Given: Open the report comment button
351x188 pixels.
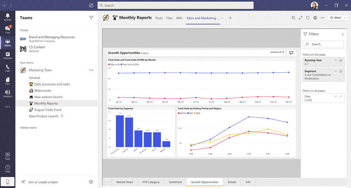Looking at the screenshot, I should pos(291,53).
